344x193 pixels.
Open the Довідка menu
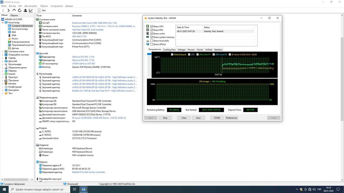[x=69, y=6]
